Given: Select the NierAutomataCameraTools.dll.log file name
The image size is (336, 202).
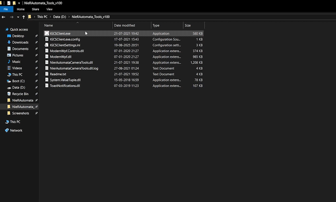Looking at the screenshot, I should coord(74,68).
